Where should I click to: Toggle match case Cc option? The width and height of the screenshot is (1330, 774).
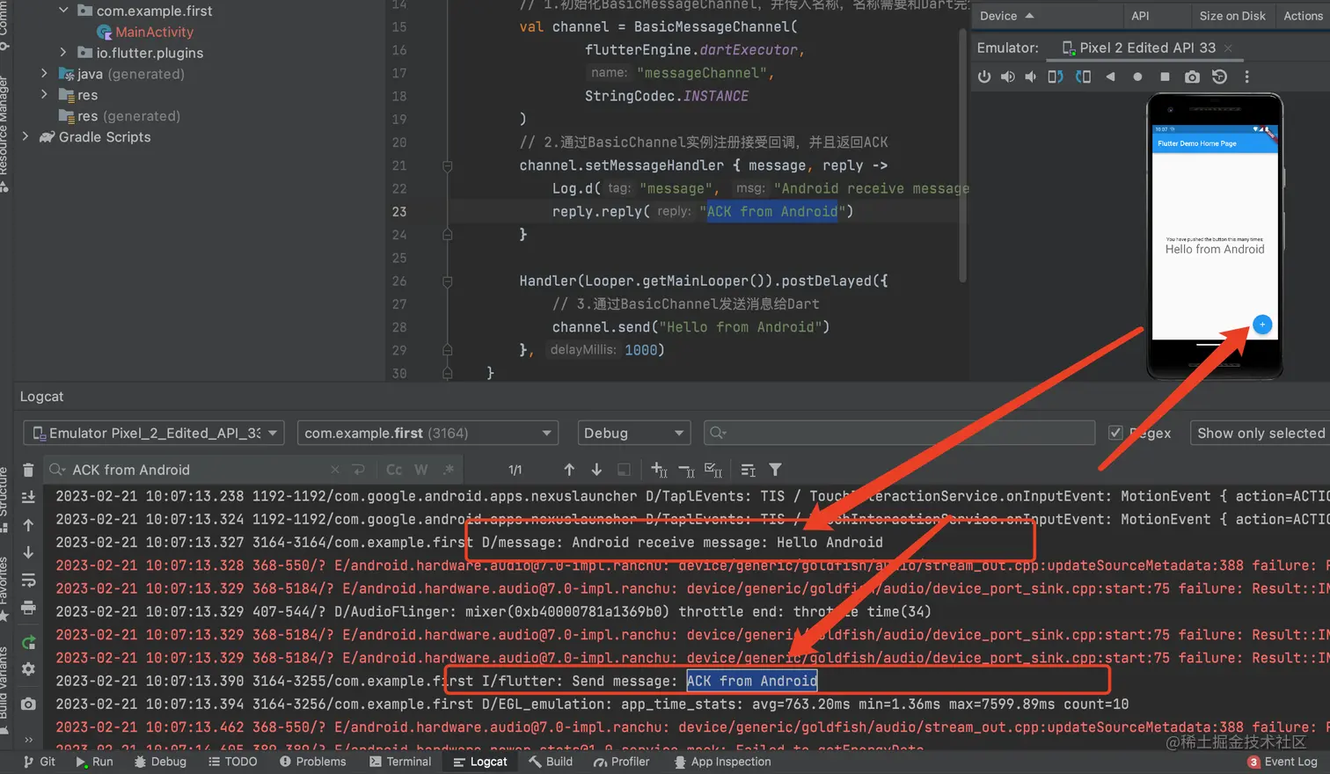[x=394, y=470]
